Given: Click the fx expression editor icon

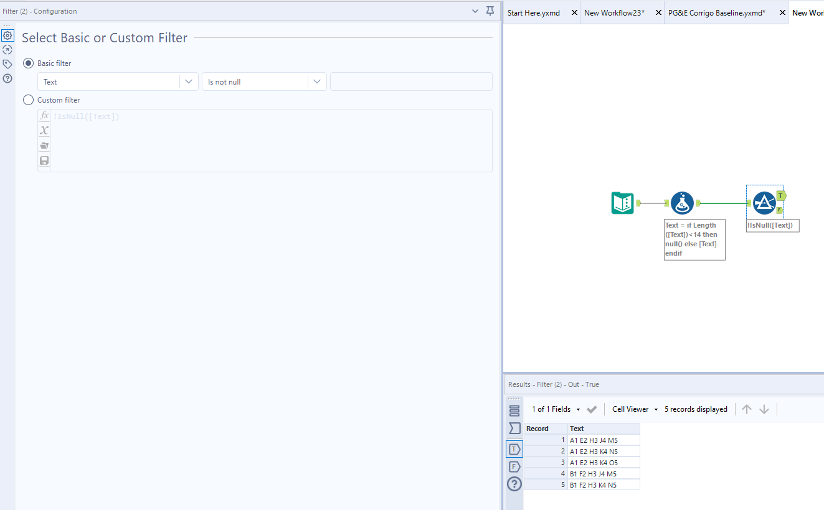Looking at the screenshot, I should point(44,115).
